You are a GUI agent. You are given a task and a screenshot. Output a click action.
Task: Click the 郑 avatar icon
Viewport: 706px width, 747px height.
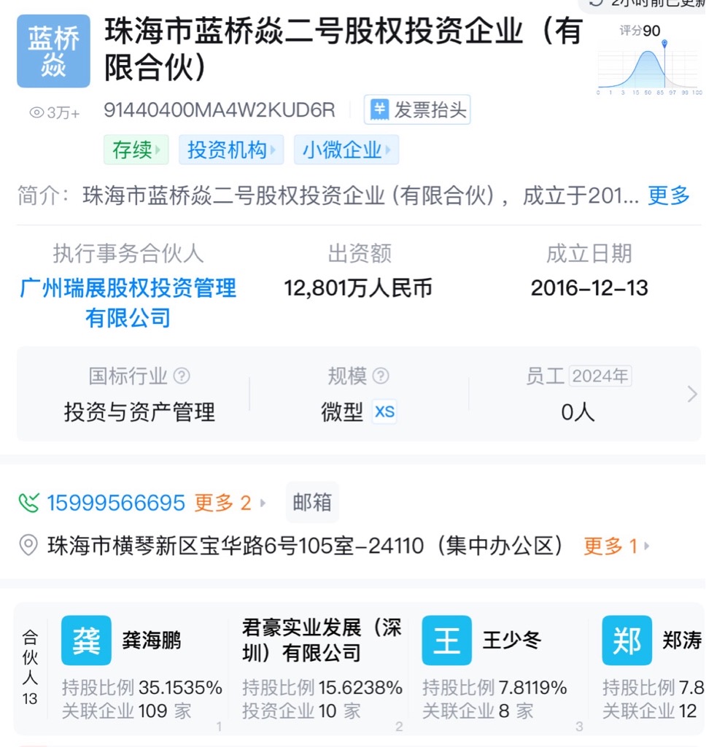[x=627, y=640]
